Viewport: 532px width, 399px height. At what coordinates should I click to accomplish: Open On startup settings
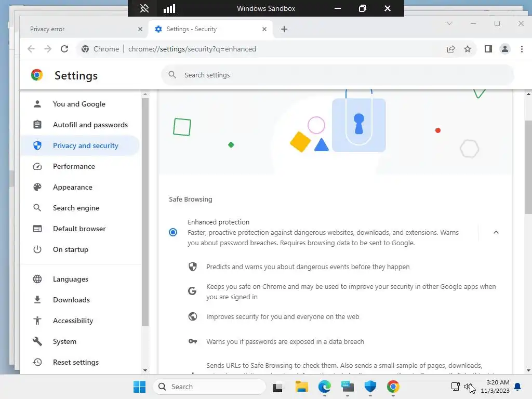pyautogui.click(x=79, y=249)
